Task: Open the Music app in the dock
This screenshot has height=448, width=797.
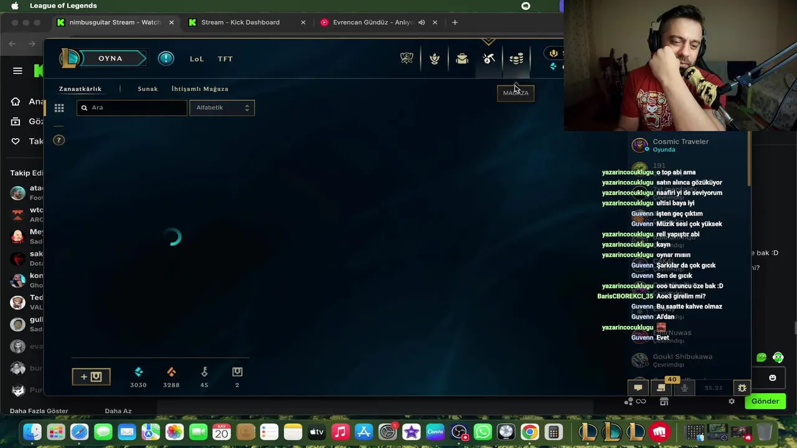Action: [340, 432]
